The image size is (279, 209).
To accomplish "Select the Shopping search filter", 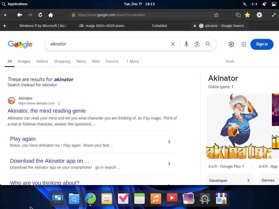I will point(62,61).
